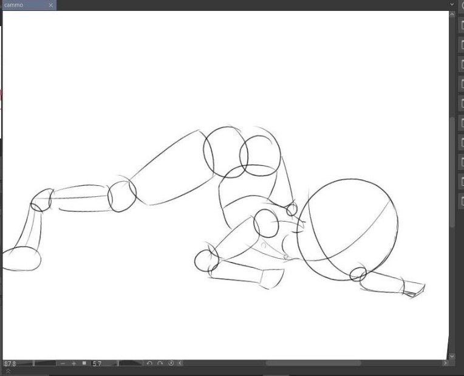Viewport: 464px width, 376px height.
Task: Click the horizontal scrollbar thumb
Action: tap(313, 363)
